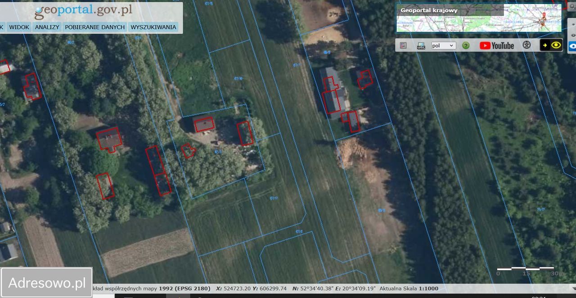Open the POBIERANIE DANYCH menu
The width and height of the screenshot is (576, 298).
[95, 27]
